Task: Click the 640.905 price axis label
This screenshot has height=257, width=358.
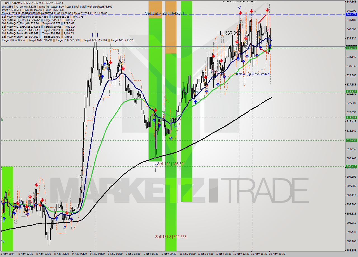Action: [351, 29]
